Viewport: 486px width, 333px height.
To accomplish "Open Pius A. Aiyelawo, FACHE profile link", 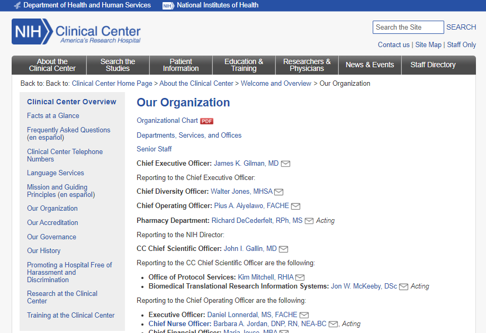I will click(251, 205).
